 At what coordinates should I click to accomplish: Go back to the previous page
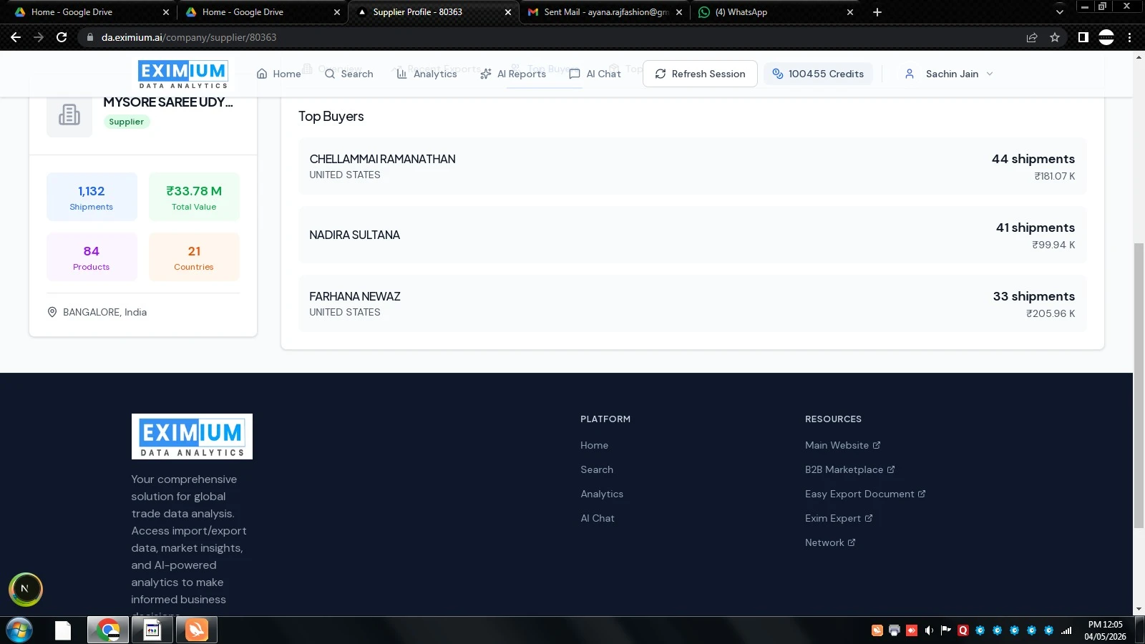coord(16,37)
